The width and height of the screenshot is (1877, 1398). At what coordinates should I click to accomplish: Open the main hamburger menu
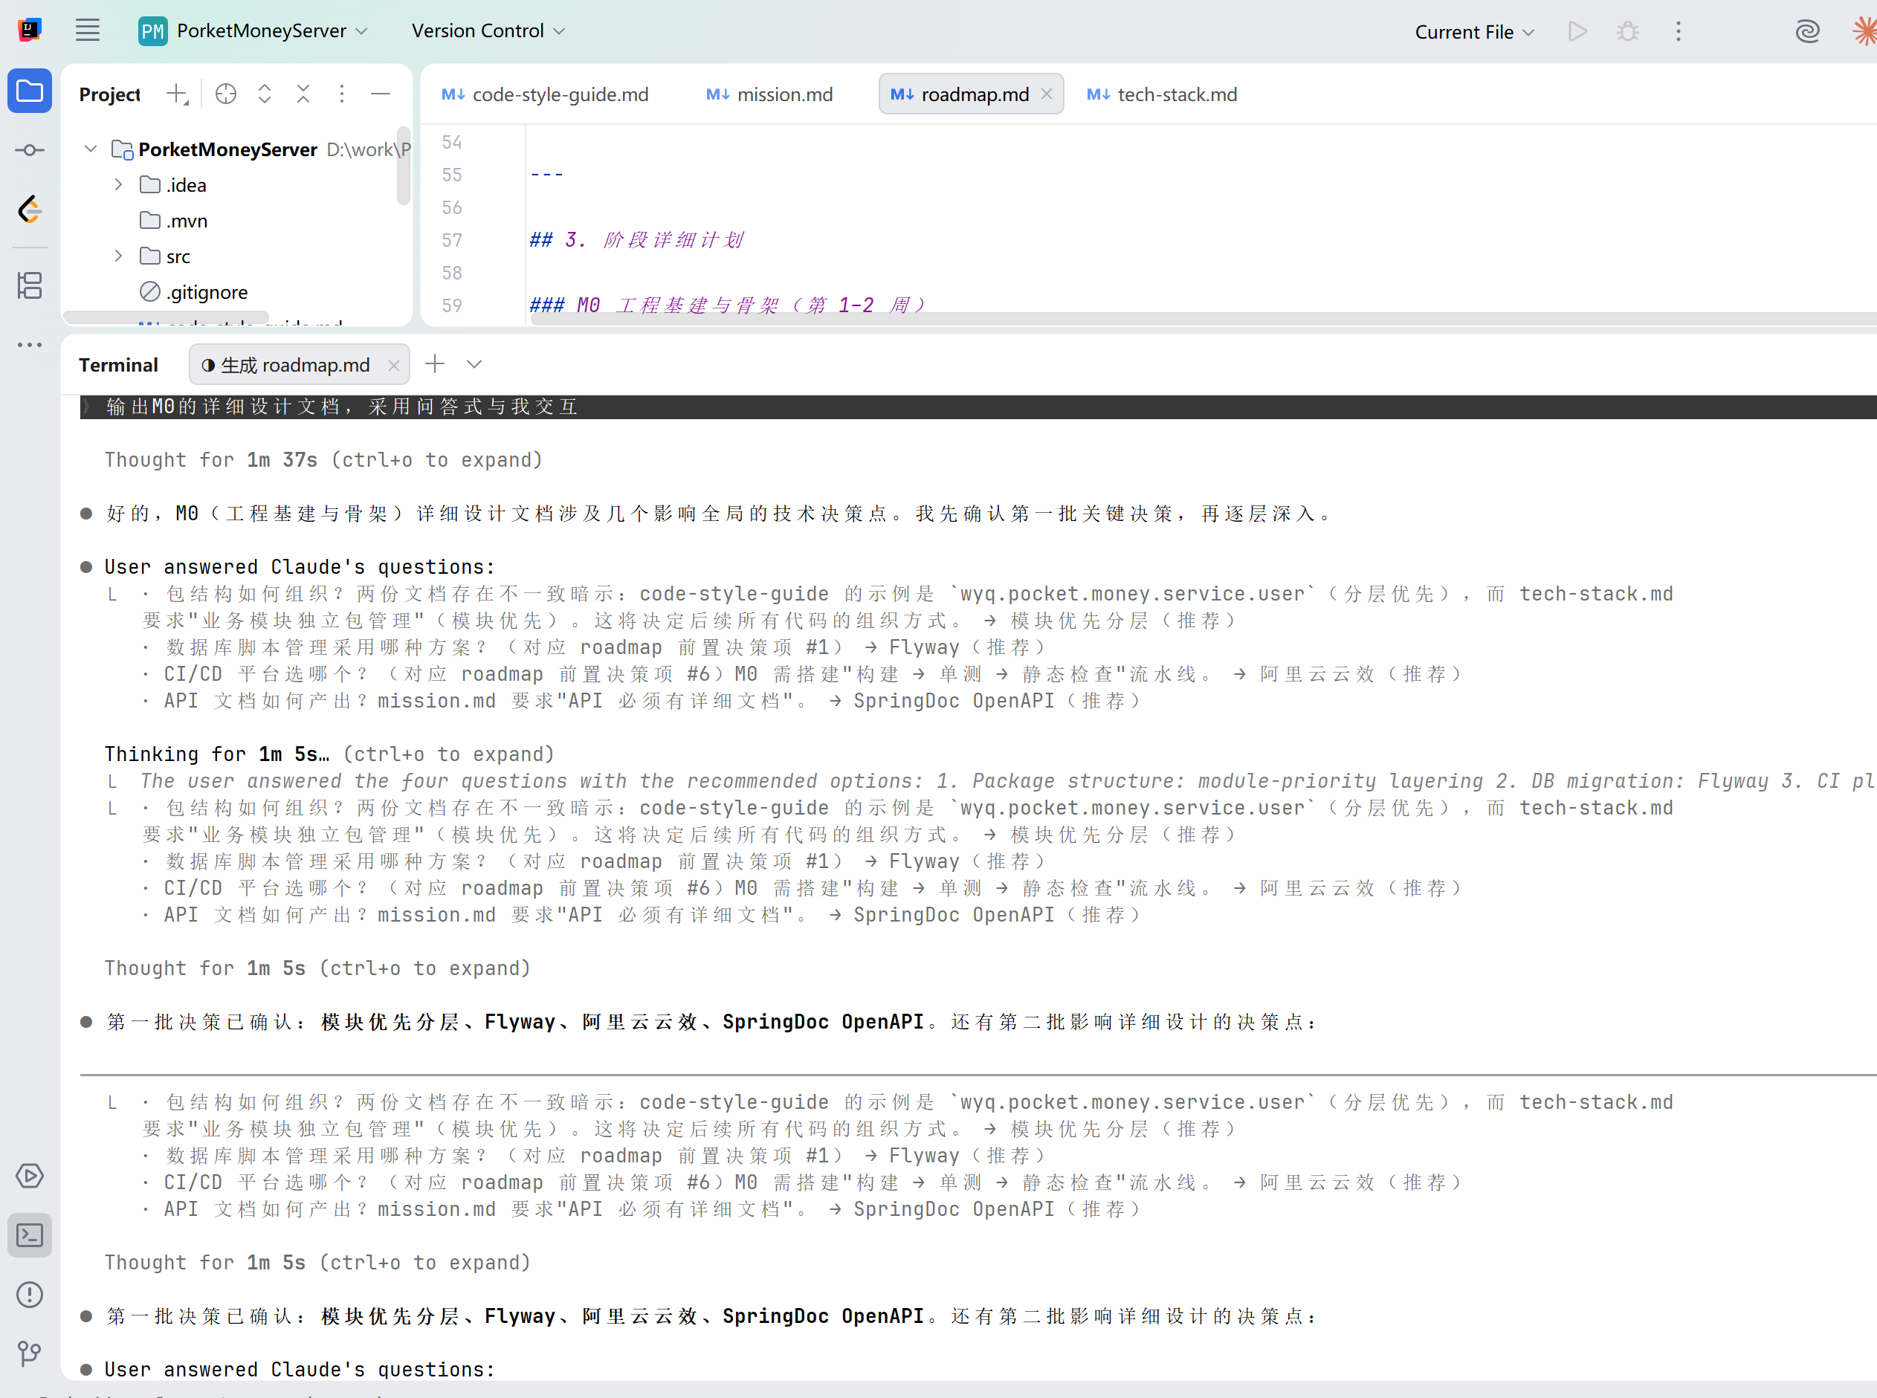(x=88, y=30)
